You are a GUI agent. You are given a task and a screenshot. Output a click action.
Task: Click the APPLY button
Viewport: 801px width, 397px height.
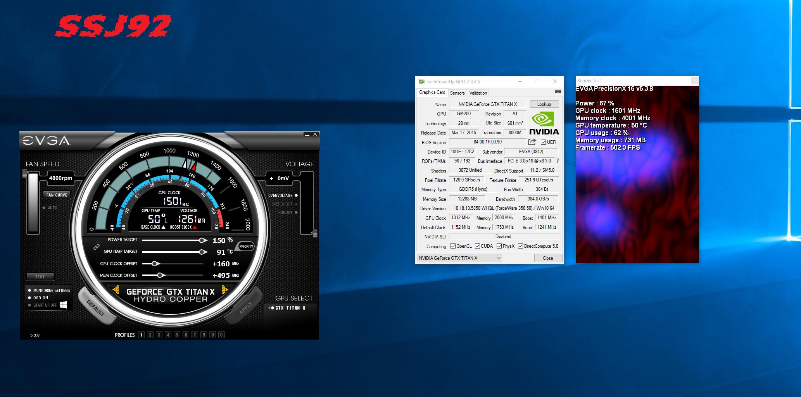tap(244, 307)
